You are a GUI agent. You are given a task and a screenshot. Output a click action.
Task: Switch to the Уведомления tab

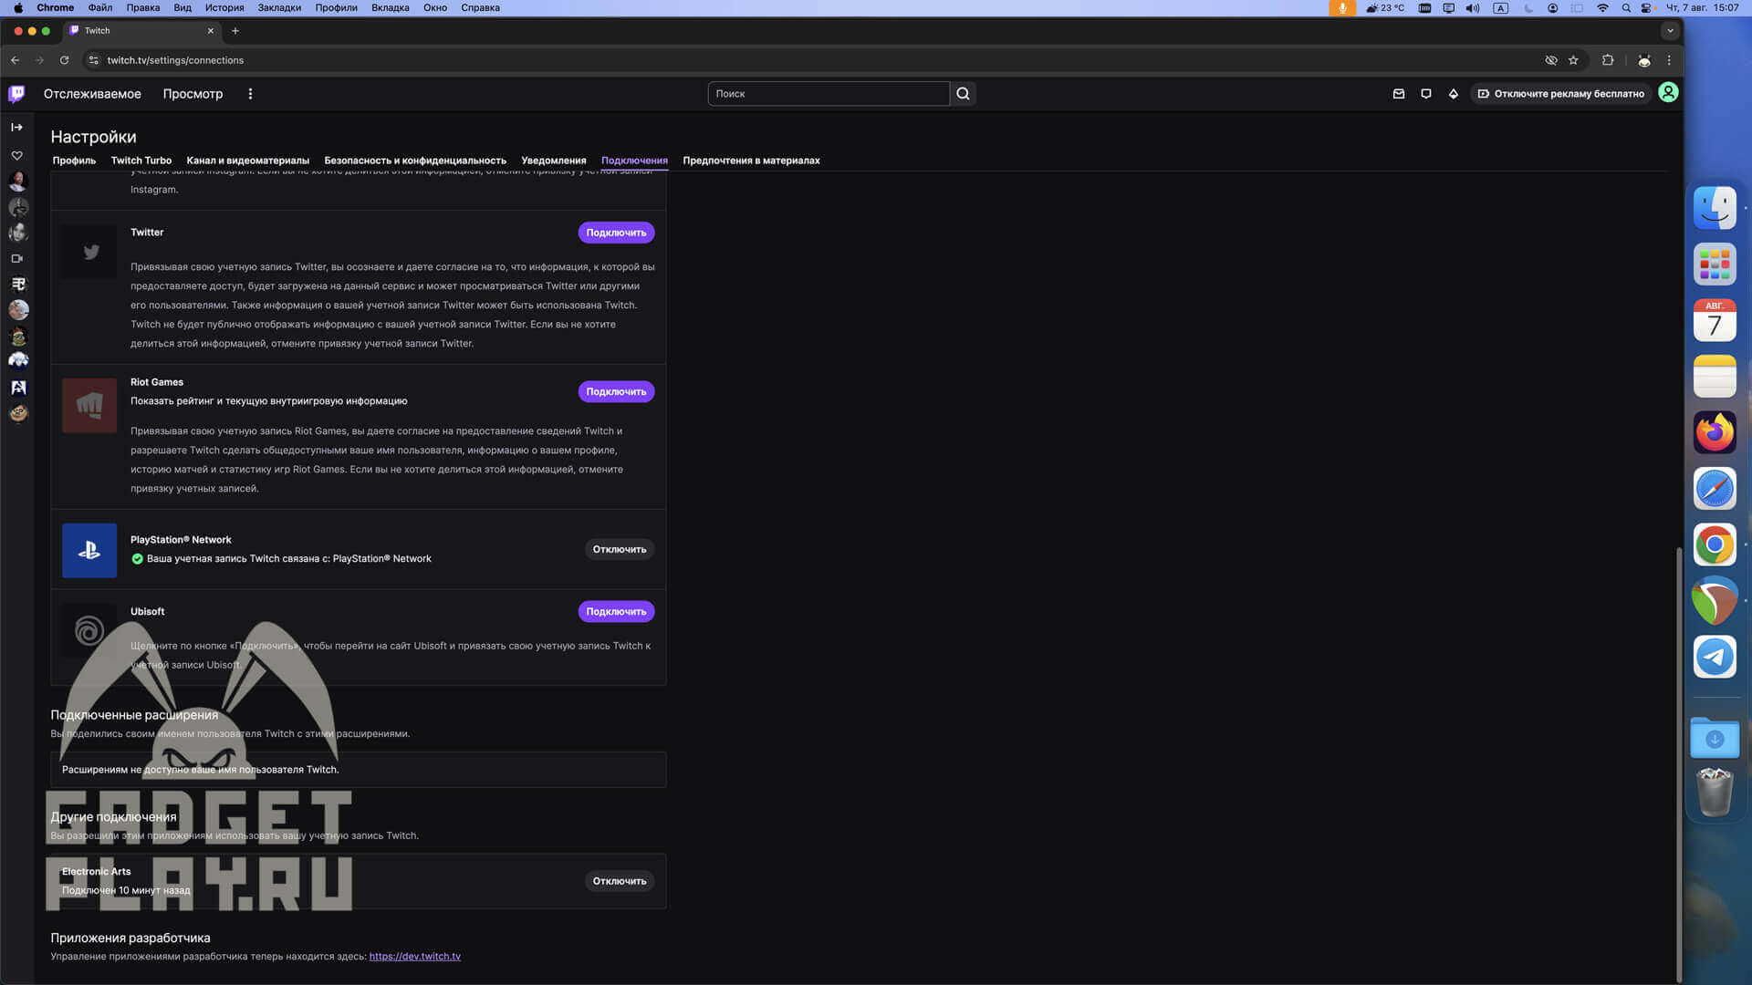click(554, 161)
